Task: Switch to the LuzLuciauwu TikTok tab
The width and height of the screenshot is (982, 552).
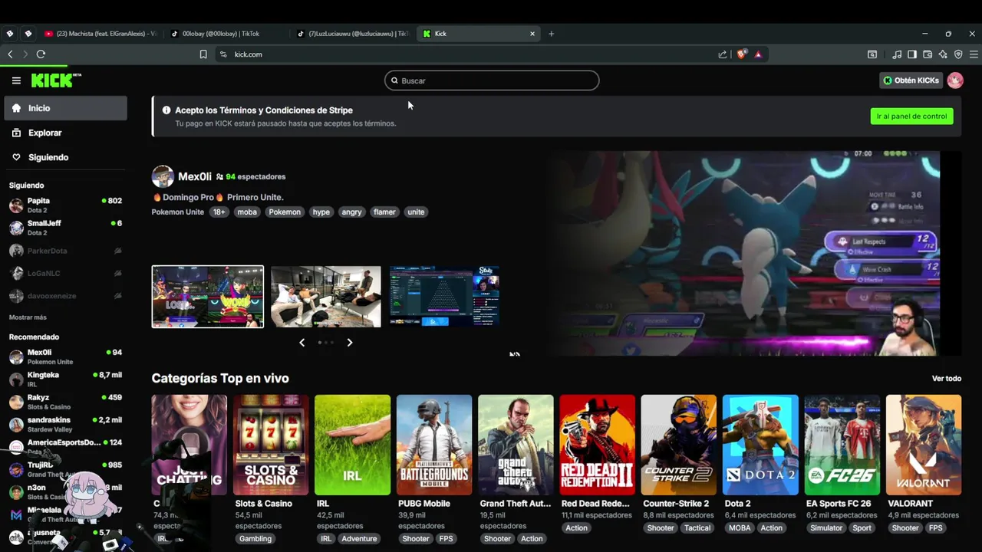Action: click(x=353, y=34)
